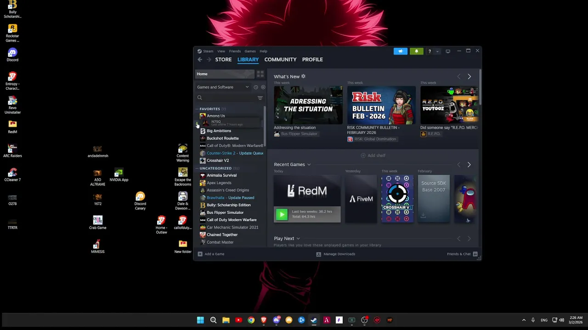Open Crab Game desktop shortcut
588x330 pixels.
pos(97,223)
